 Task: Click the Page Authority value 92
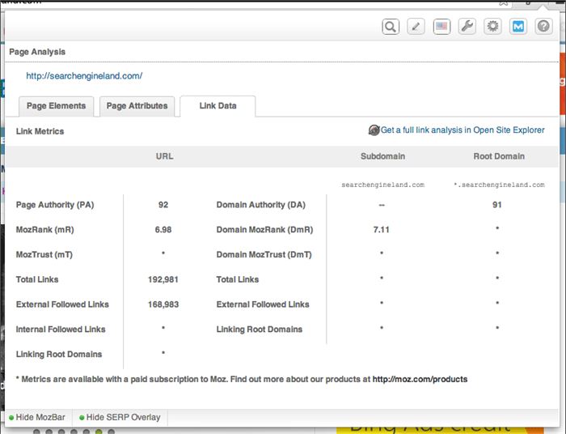[x=163, y=205]
